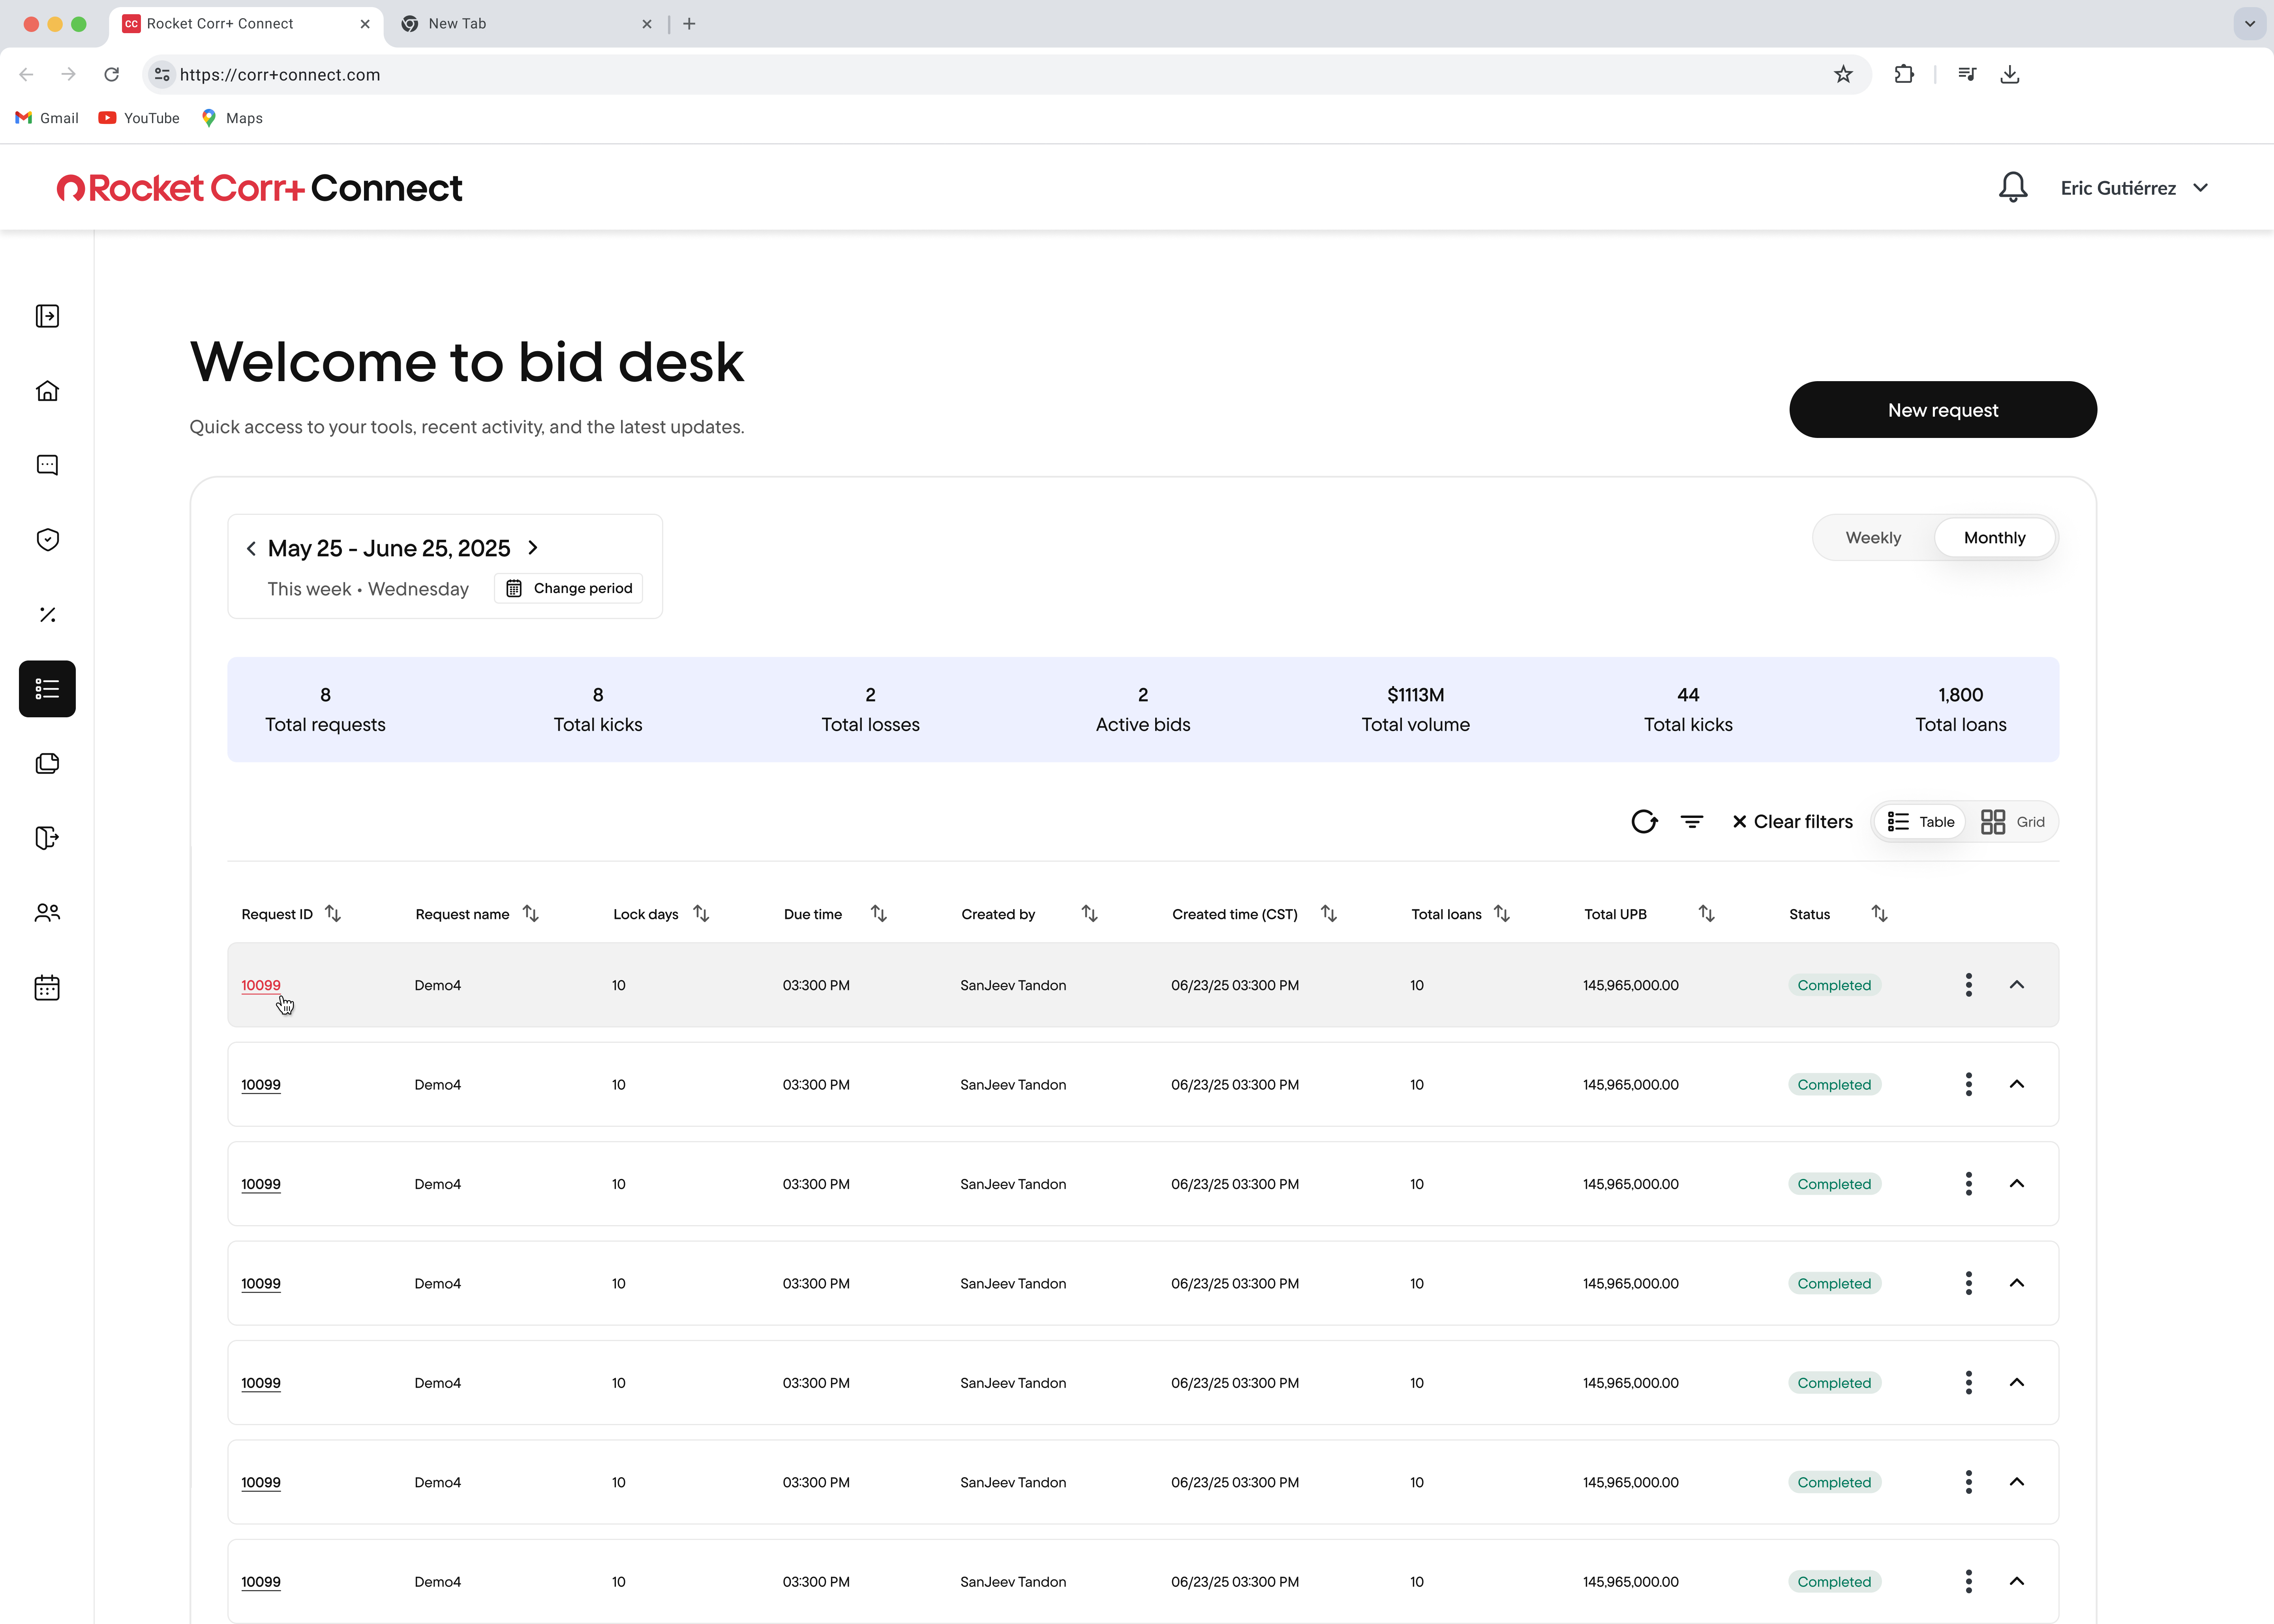2274x1624 pixels.
Task: Collapse the sixth table row chevron
Action: (2017, 1482)
